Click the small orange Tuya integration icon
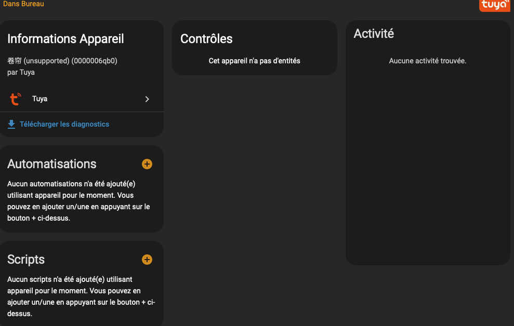The width and height of the screenshot is (514, 326). [x=16, y=99]
